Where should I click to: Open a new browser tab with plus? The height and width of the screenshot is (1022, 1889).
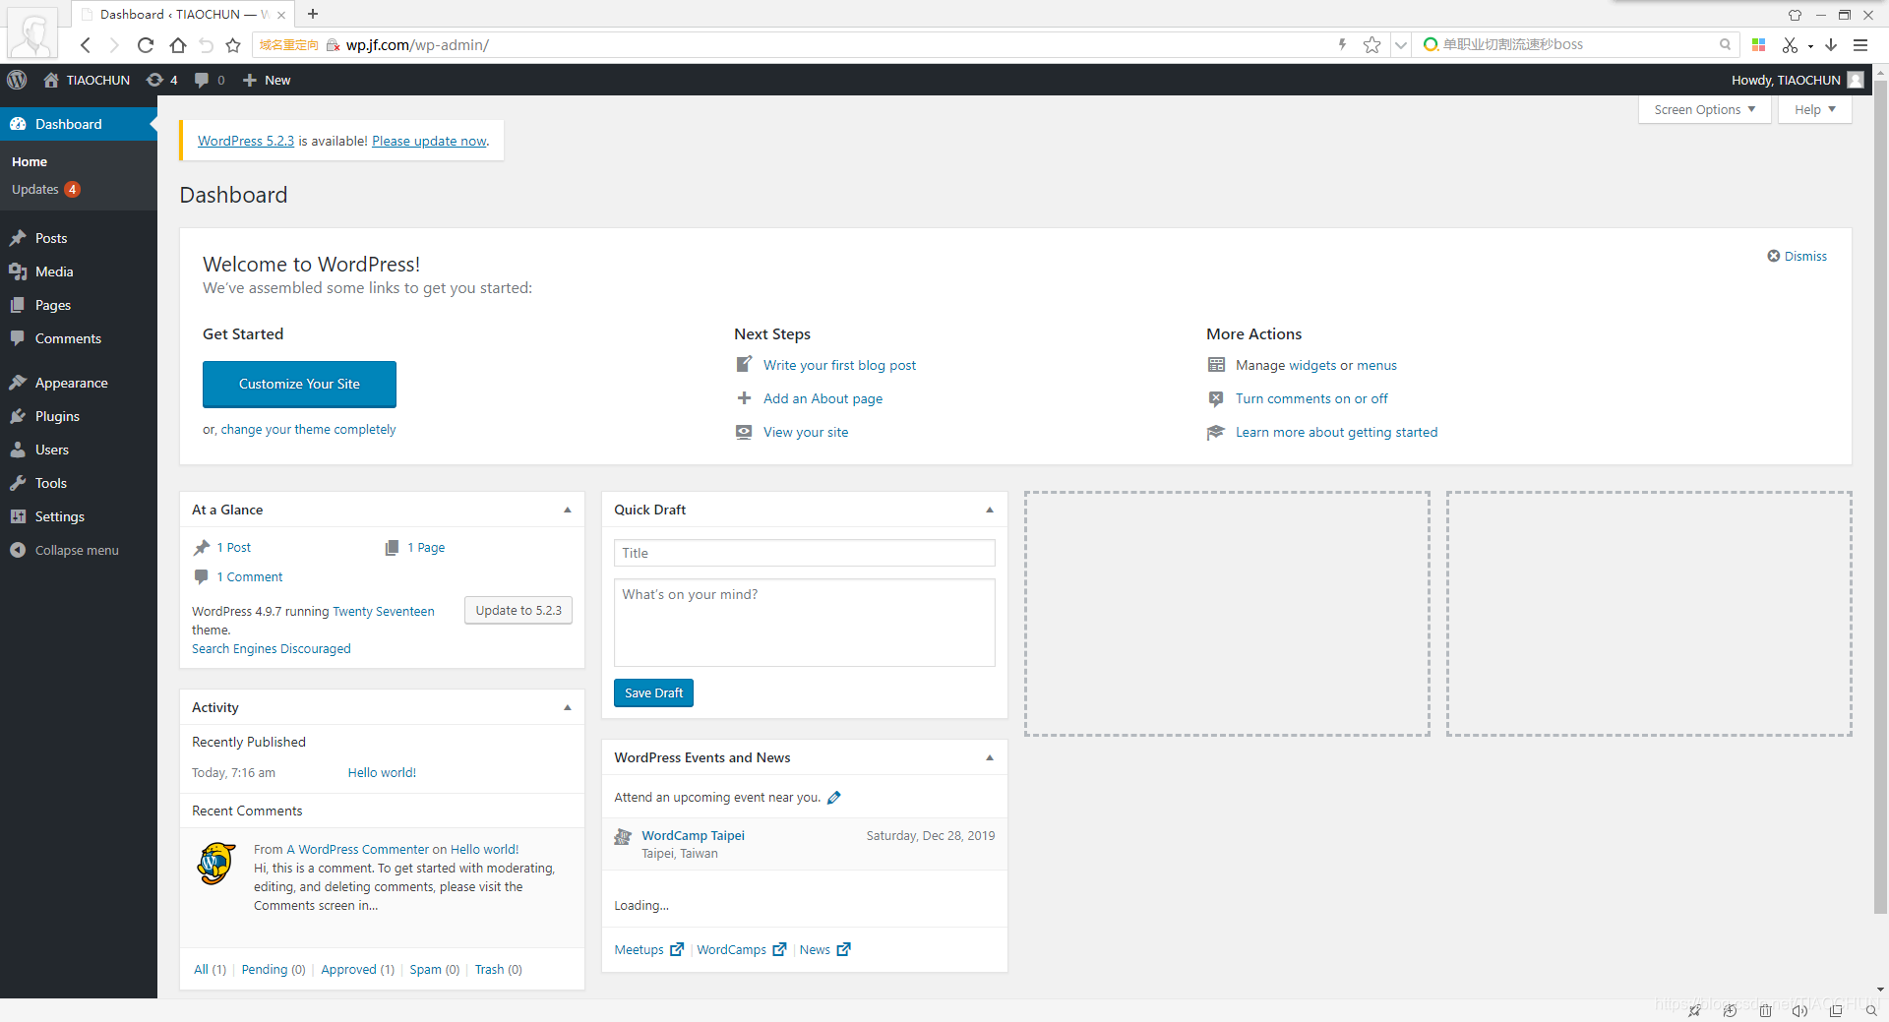tap(313, 14)
